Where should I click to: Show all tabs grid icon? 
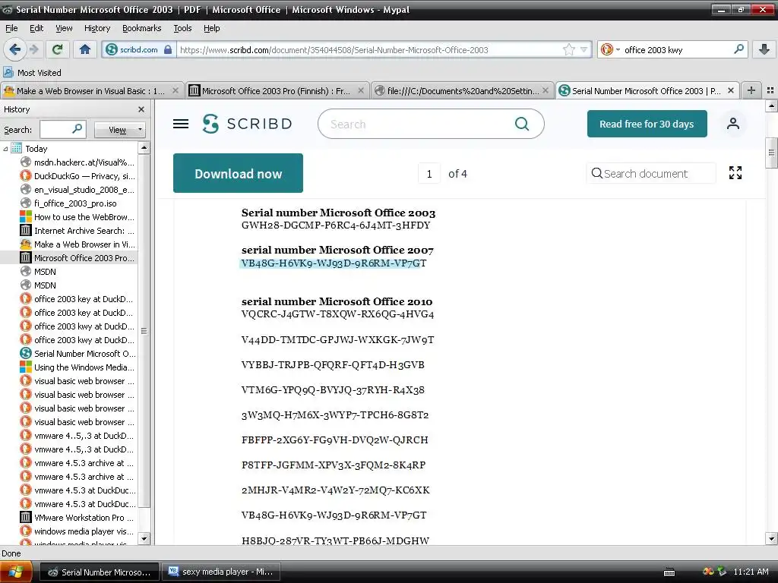point(770,91)
